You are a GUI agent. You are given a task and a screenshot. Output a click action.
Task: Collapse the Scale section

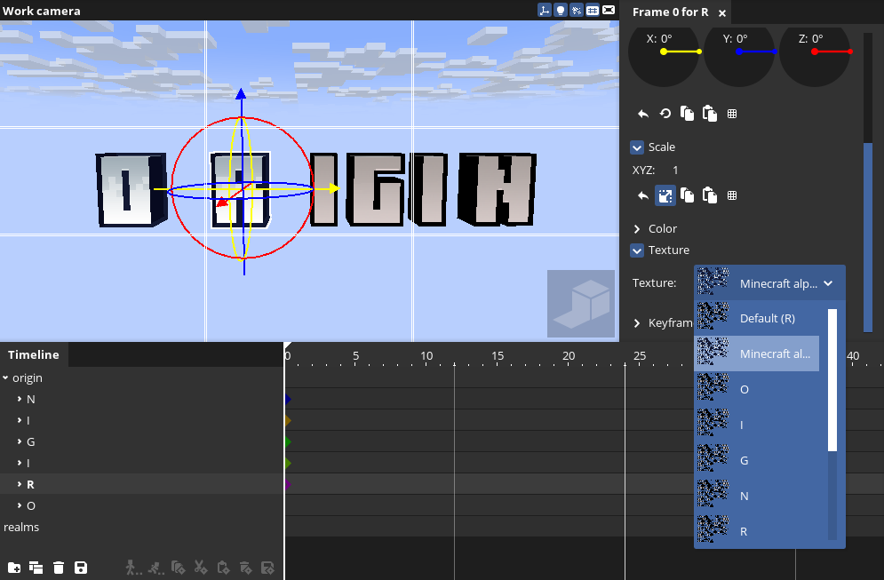tap(637, 147)
